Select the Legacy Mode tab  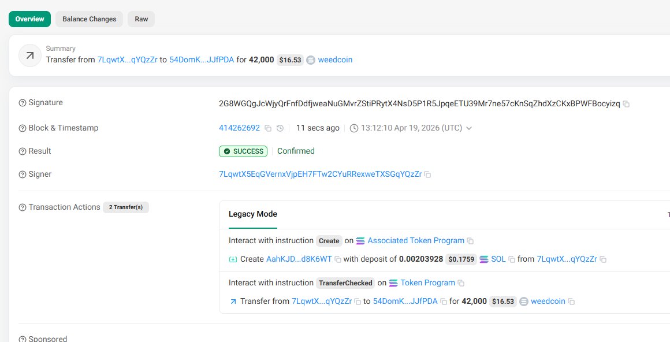(x=253, y=214)
